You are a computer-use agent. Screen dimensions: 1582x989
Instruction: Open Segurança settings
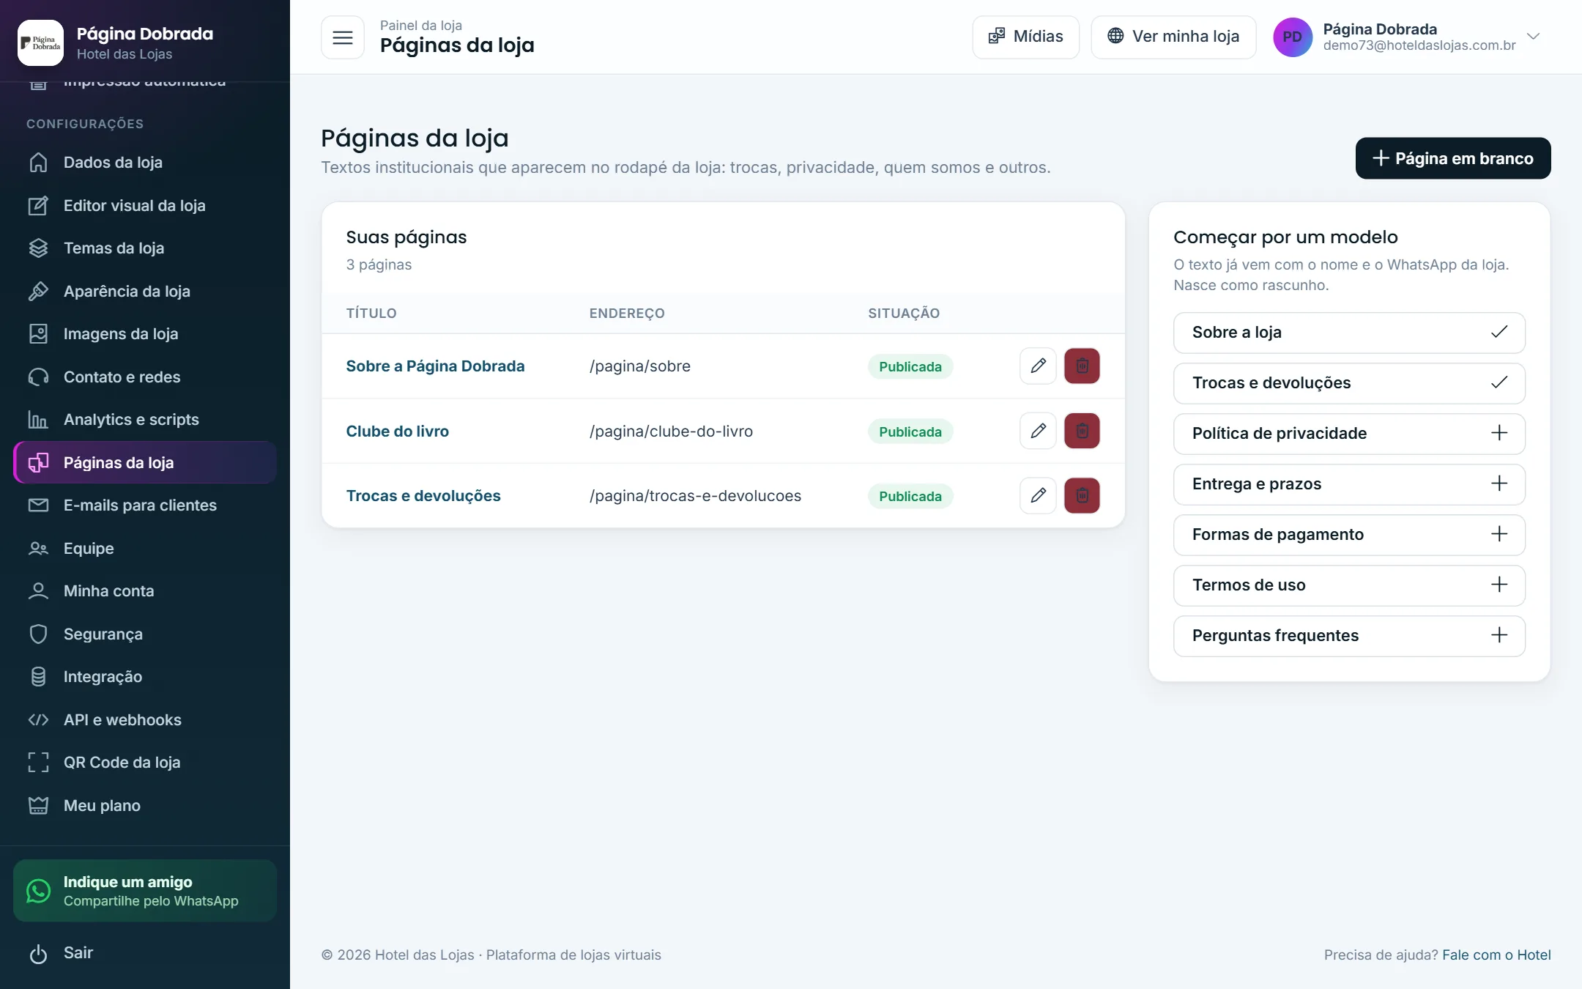pyautogui.click(x=145, y=634)
